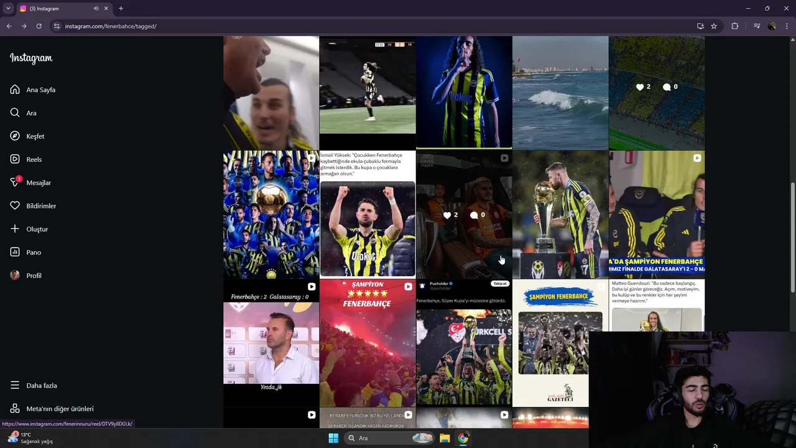Open Reels from the sidebar
Image resolution: width=796 pixels, height=448 pixels.
point(25,159)
